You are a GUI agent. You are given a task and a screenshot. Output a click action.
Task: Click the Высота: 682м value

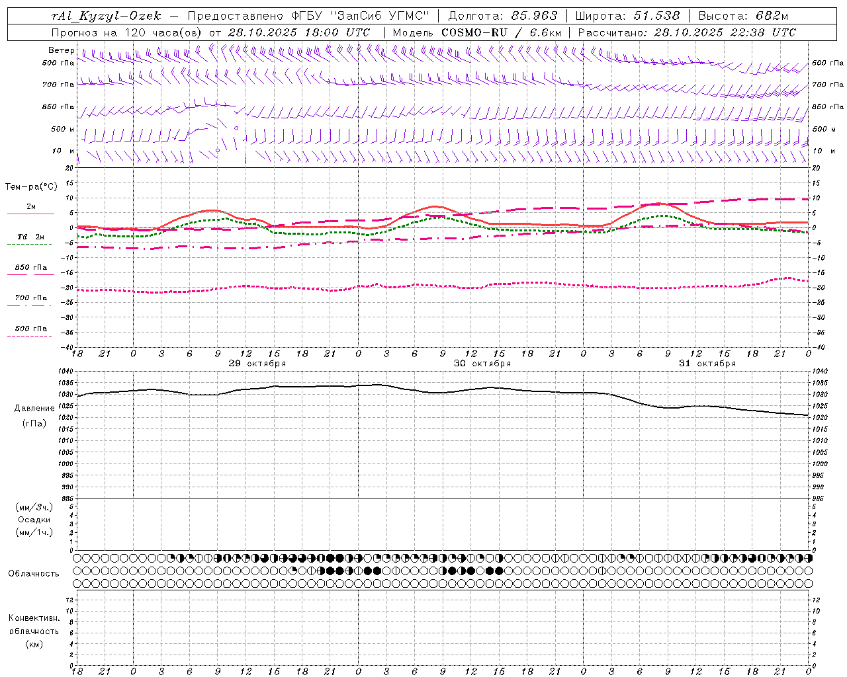(x=743, y=16)
